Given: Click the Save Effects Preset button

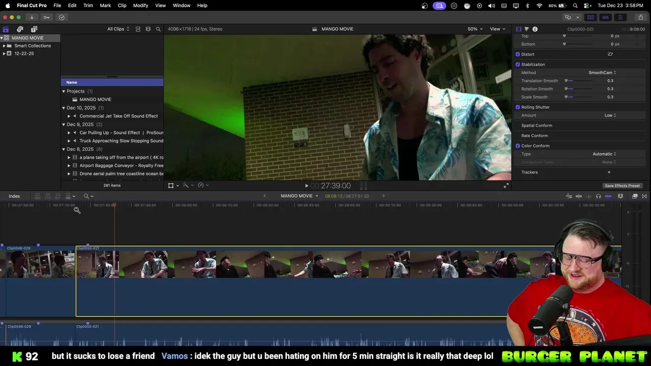Looking at the screenshot, I should [x=622, y=186].
